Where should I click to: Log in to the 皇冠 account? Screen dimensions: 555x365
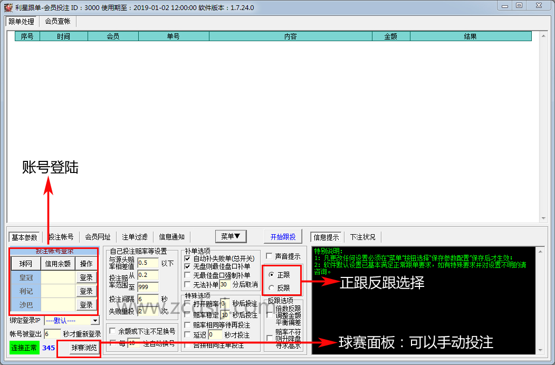click(x=86, y=277)
